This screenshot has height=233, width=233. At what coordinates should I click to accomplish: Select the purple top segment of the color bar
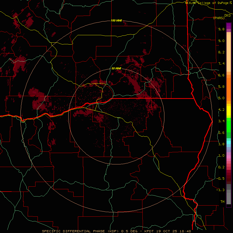[229, 26]
